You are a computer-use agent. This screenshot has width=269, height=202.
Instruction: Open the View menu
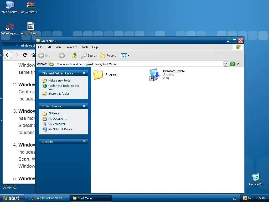pyautogui.click(x=58, y=47)
